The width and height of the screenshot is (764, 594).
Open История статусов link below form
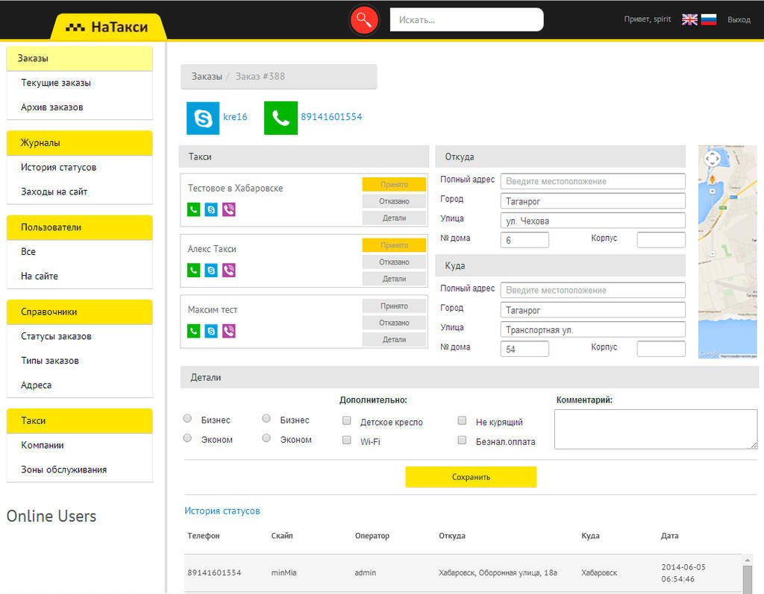[x=222, y=511]
